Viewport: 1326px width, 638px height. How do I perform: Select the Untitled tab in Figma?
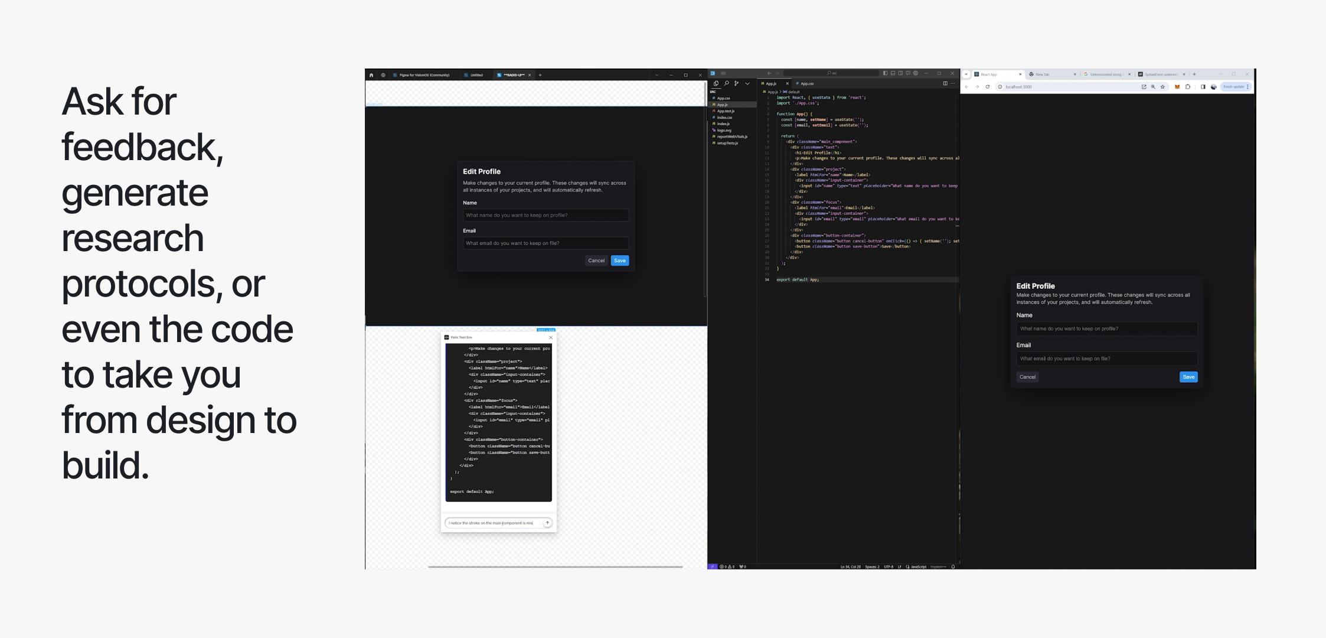pos(476,75)
